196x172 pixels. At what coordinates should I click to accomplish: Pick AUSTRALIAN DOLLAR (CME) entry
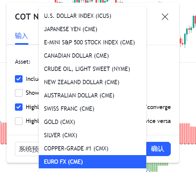coord(93,95)
